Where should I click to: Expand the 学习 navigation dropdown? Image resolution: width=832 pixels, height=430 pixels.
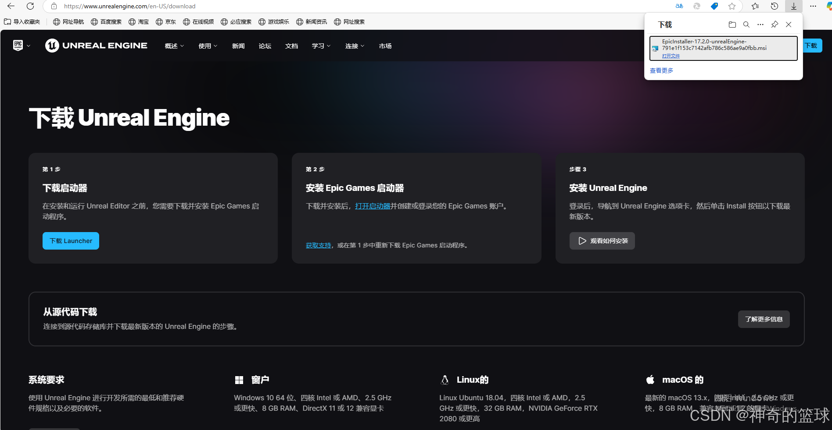click(321, 46)
